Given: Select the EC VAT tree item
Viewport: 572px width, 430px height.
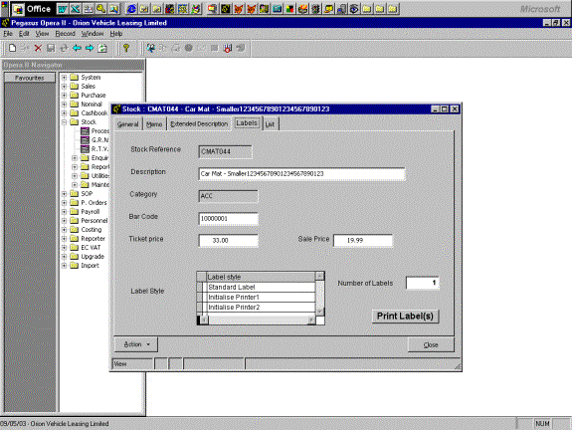Looking at the screenshot, I should pos(91,247).
